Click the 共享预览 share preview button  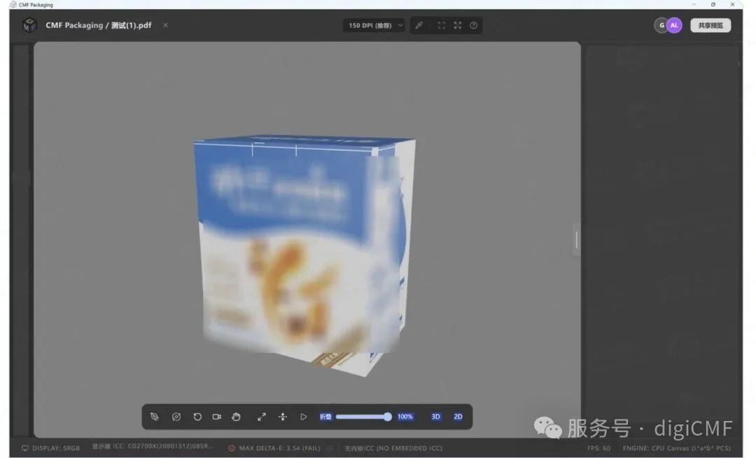pyautogui.click(x=710, y=26)
